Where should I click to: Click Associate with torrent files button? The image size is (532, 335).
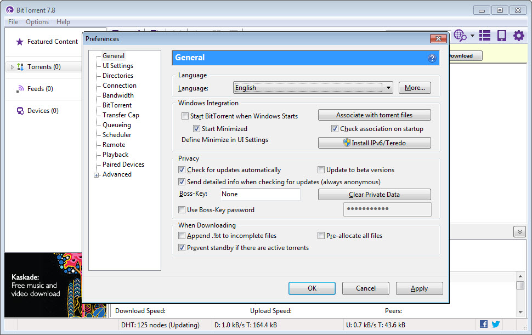tap(374, 115)
